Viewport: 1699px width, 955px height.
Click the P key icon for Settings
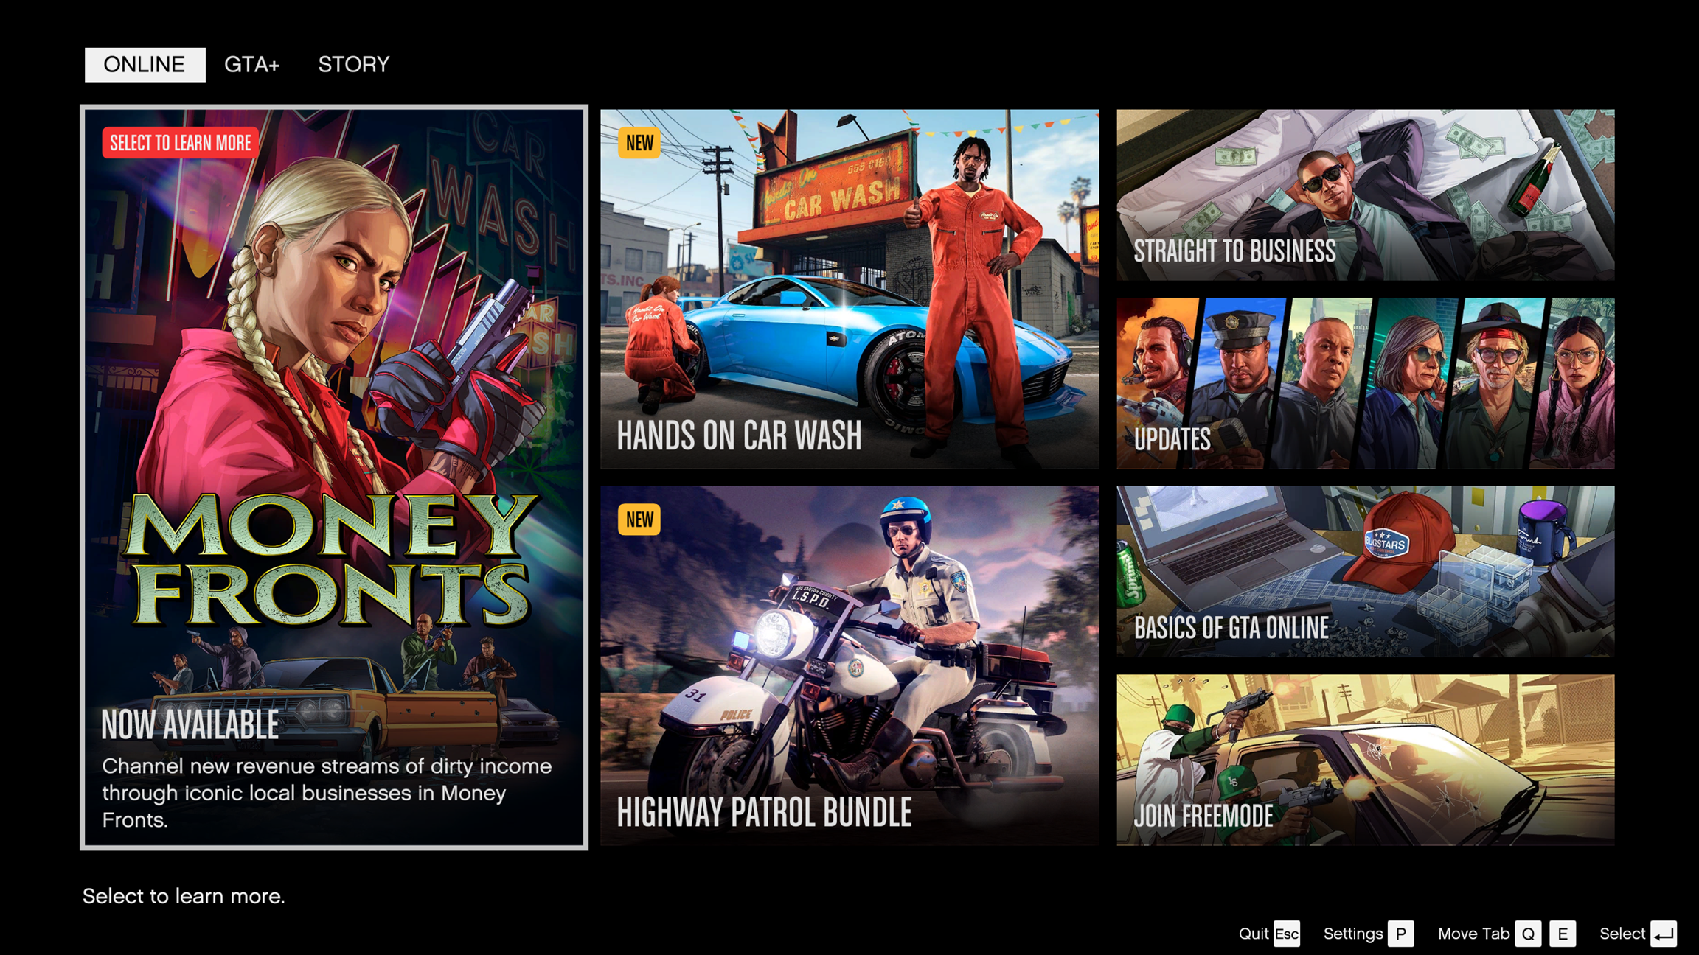point(1400,934)
